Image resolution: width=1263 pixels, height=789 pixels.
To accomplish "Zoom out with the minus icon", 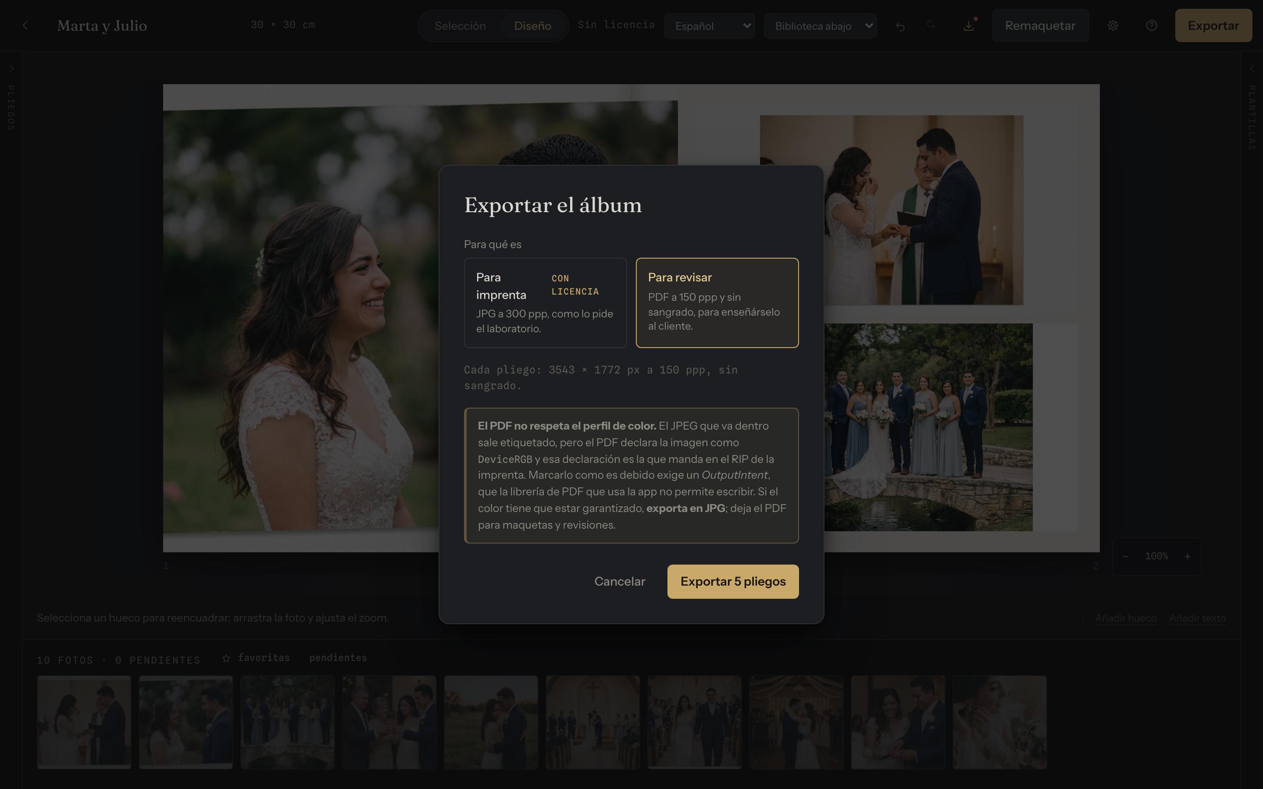I will pyautogui.click(x=1126, y=556).
